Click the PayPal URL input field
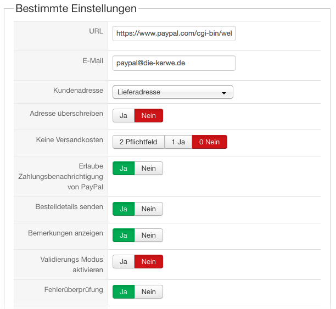 coord(173,34)
